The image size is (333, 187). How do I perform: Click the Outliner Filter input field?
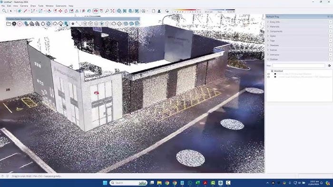(x=299, y=65)
